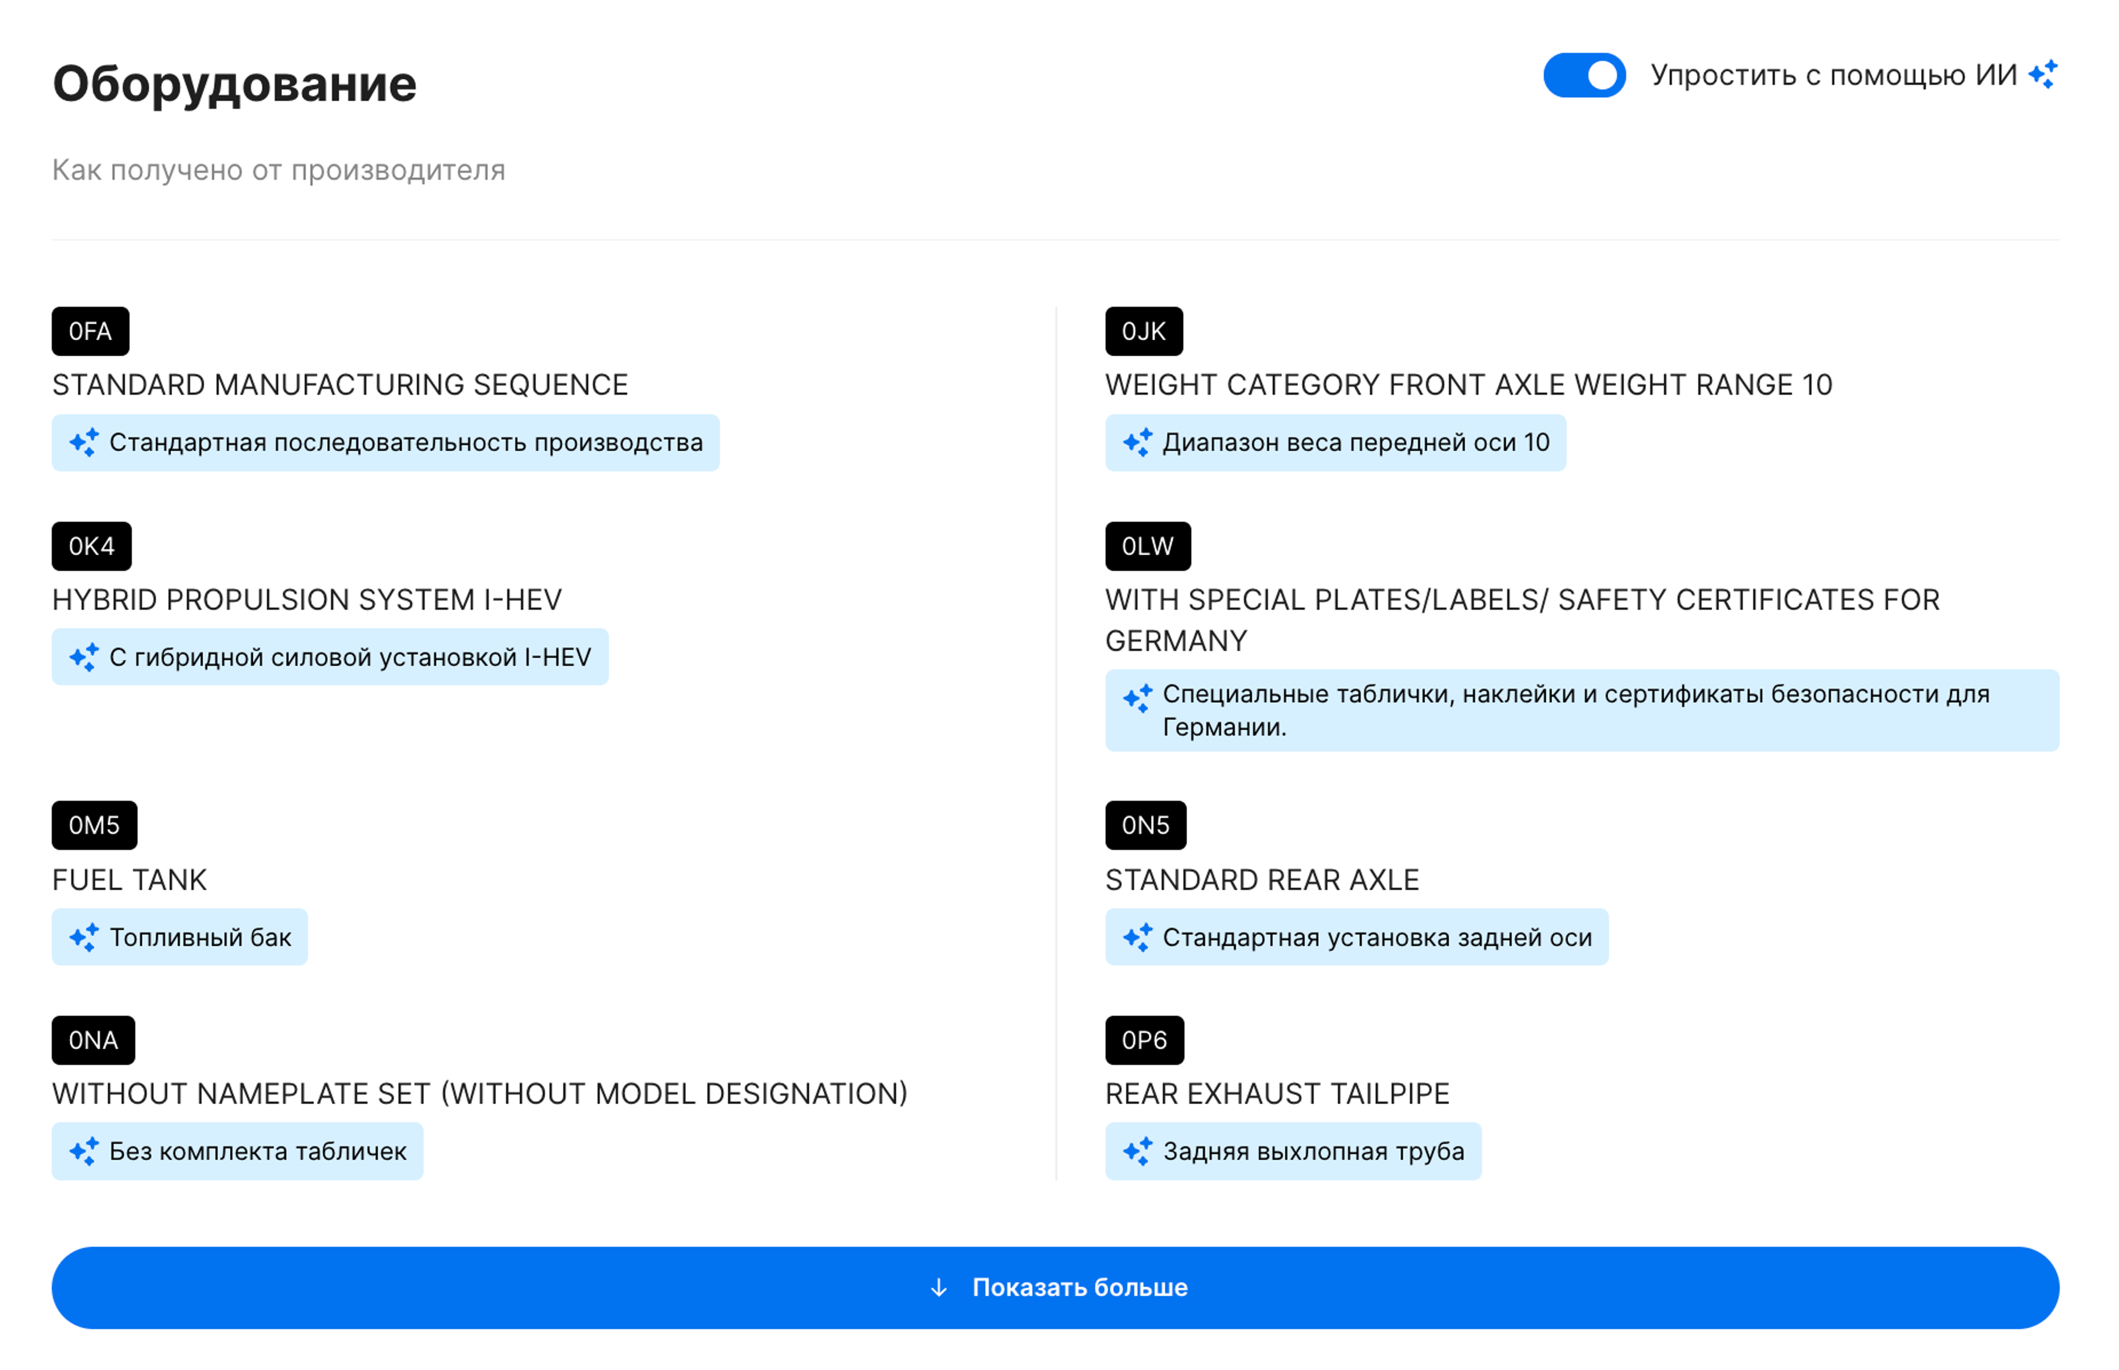Click the AI sparkle icon beside 'Стандартная последовательность производства'
This screenshot has width=2119, height=1370.
click(84, 442)
